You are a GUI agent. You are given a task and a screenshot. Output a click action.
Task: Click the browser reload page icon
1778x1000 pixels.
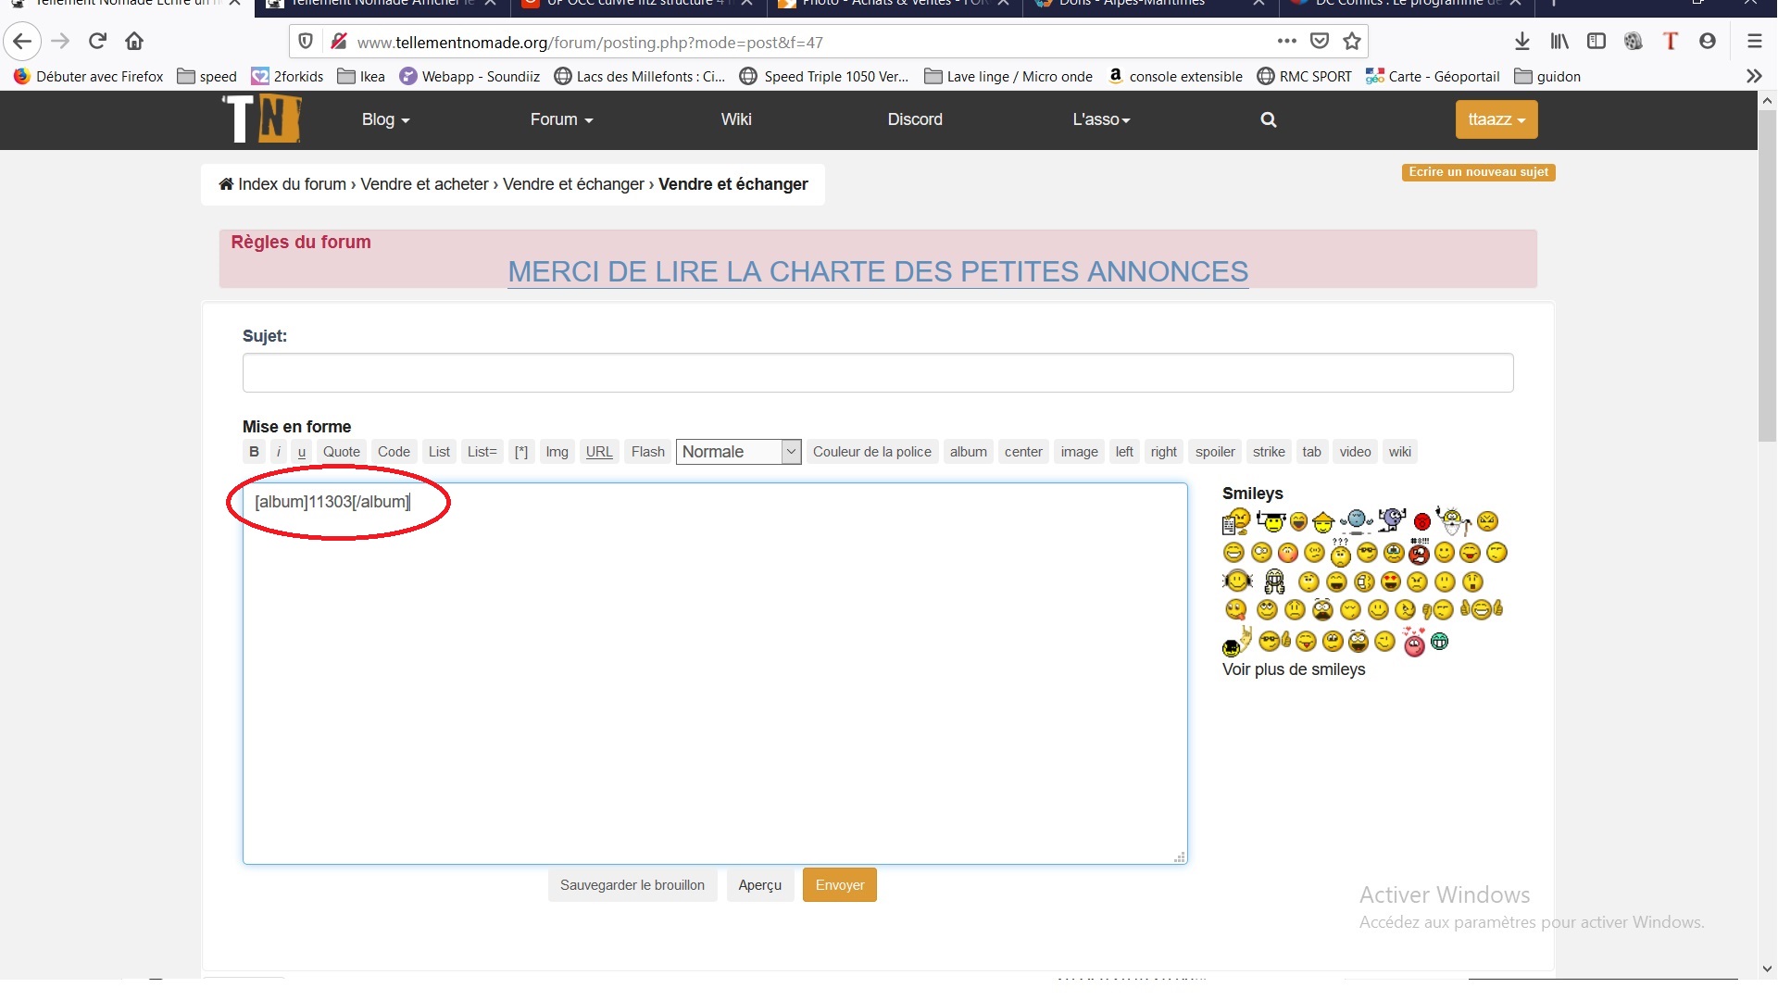pos(97,41)
